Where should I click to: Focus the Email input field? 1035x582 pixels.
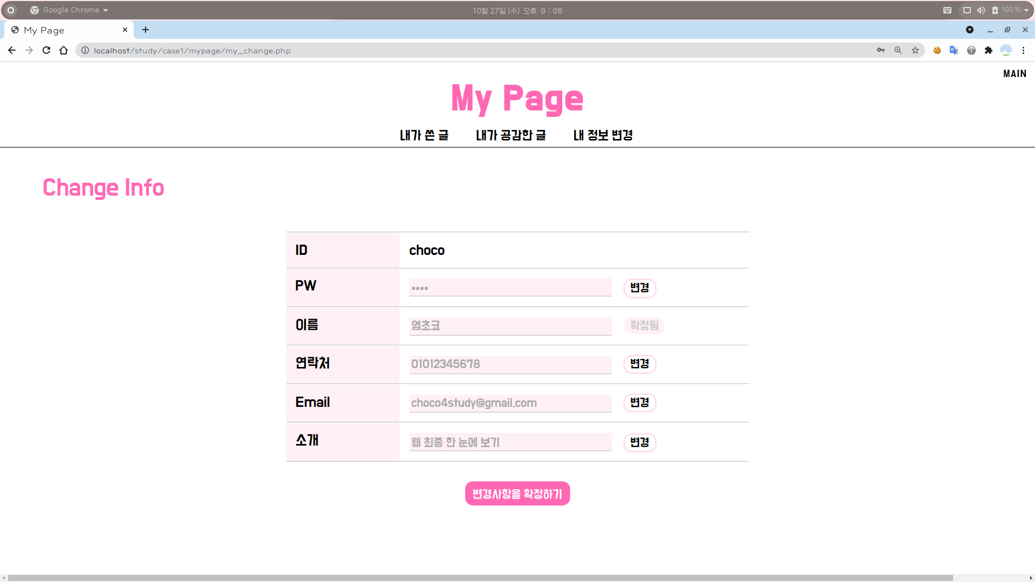click(x=510, y=403)
